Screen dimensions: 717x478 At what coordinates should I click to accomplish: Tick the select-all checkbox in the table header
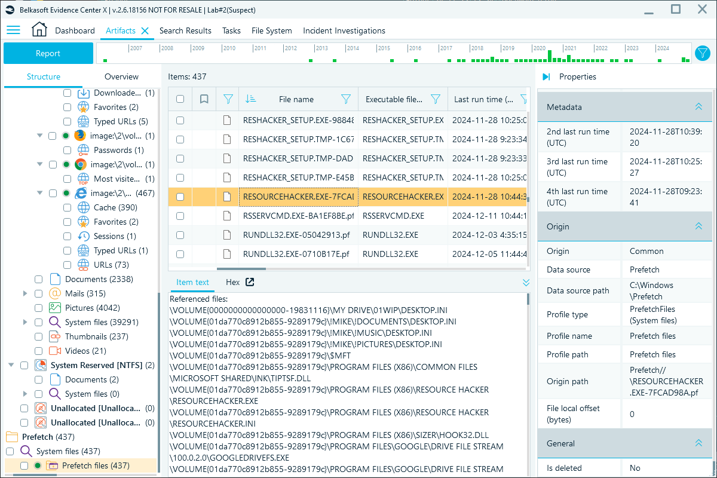pos(180,99)
